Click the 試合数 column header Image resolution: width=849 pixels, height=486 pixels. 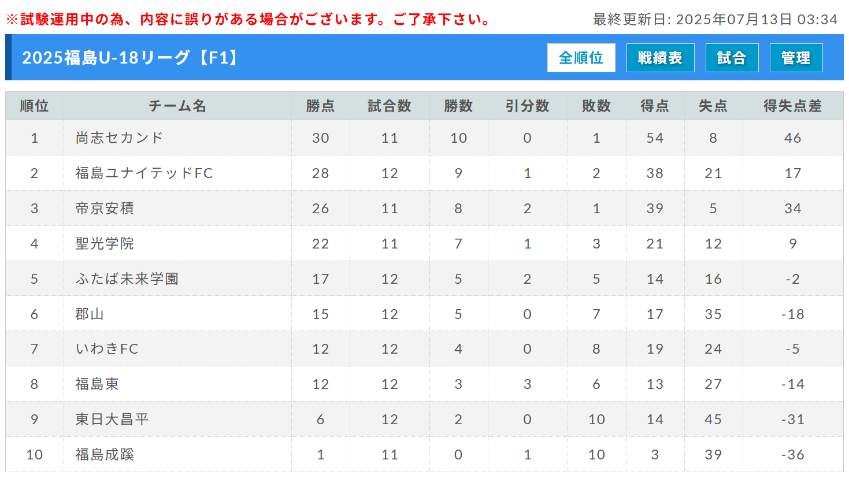390,106
